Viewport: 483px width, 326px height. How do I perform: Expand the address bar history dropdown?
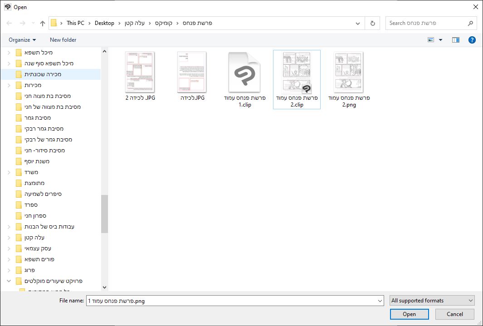point(358,23)
